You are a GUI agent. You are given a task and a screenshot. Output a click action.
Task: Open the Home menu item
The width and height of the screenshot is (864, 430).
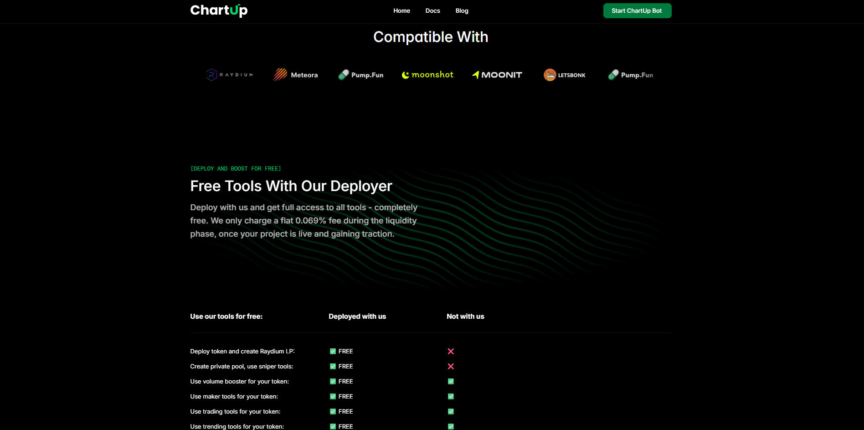(x=401, y=10)
